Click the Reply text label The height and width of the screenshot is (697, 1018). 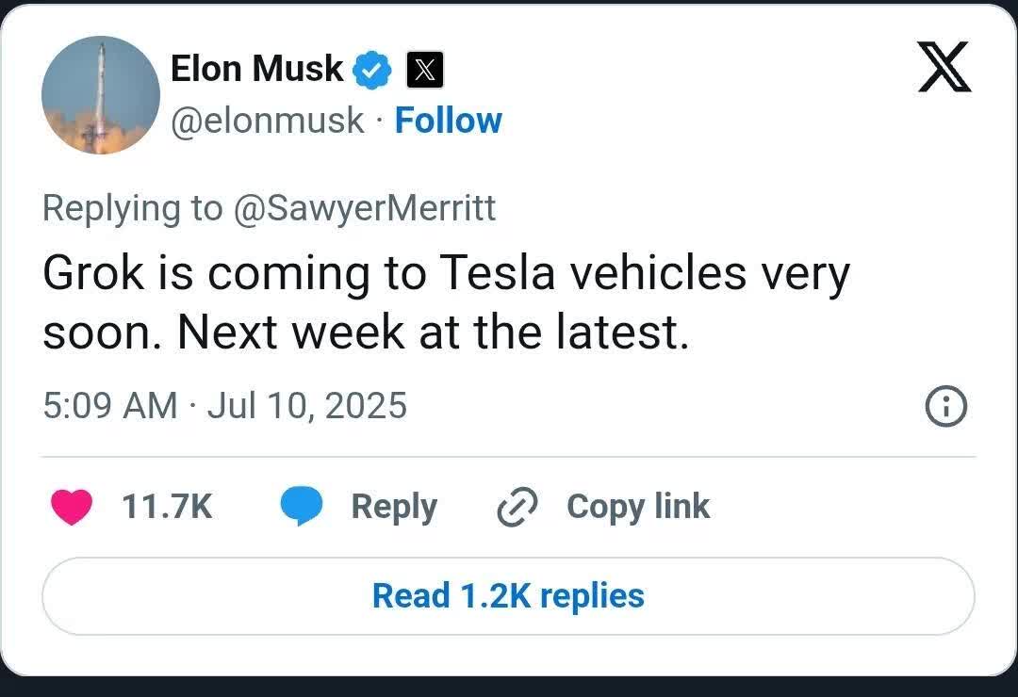tap(394, 508)
